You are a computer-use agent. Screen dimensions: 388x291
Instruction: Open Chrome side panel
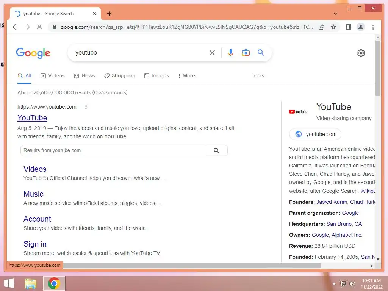click(349, 27)
